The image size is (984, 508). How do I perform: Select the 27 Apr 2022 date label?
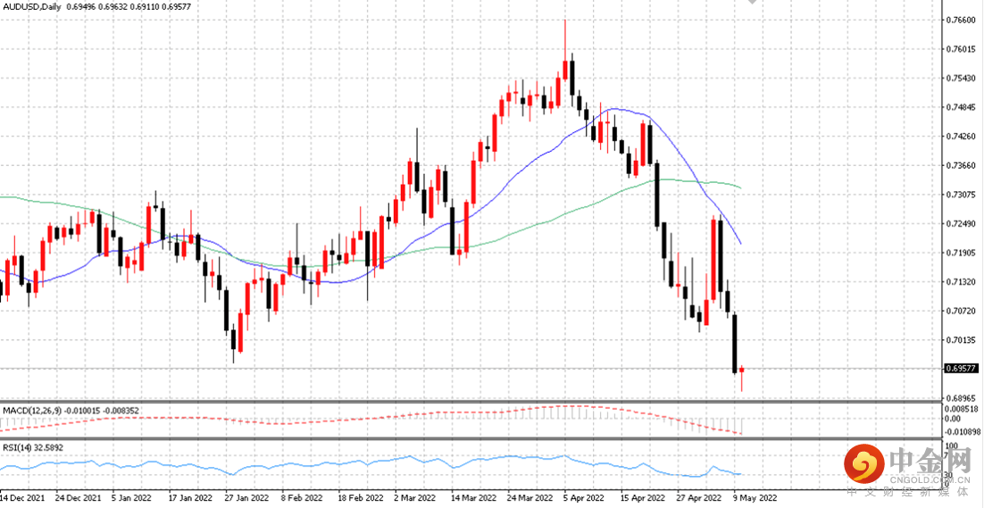(699, 498)
